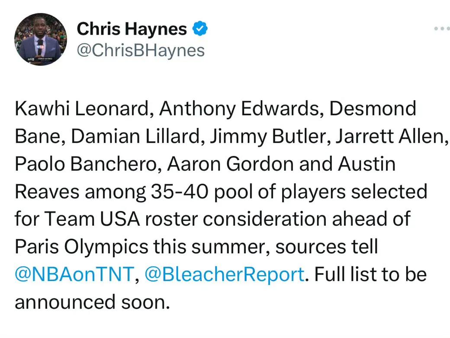
Task: Click the Paris Olympics phrase
Action: pos(81,247)
